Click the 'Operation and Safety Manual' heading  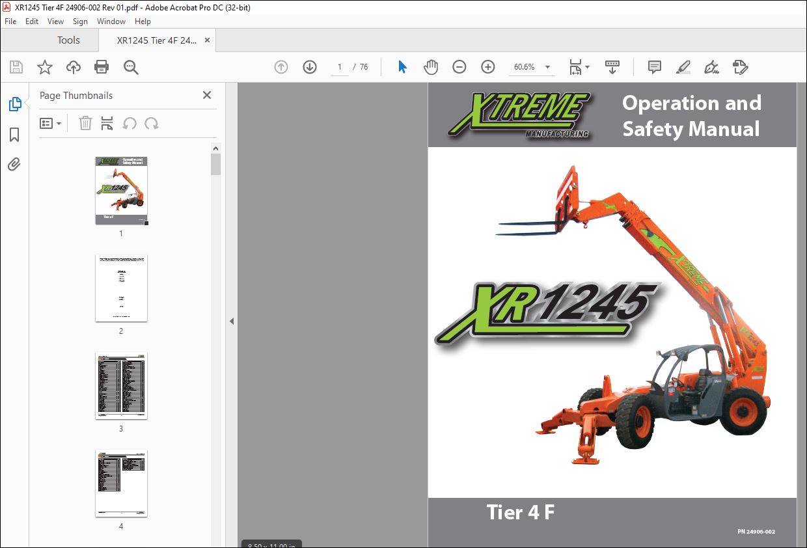pyautogui.click(x=691, y=116)
